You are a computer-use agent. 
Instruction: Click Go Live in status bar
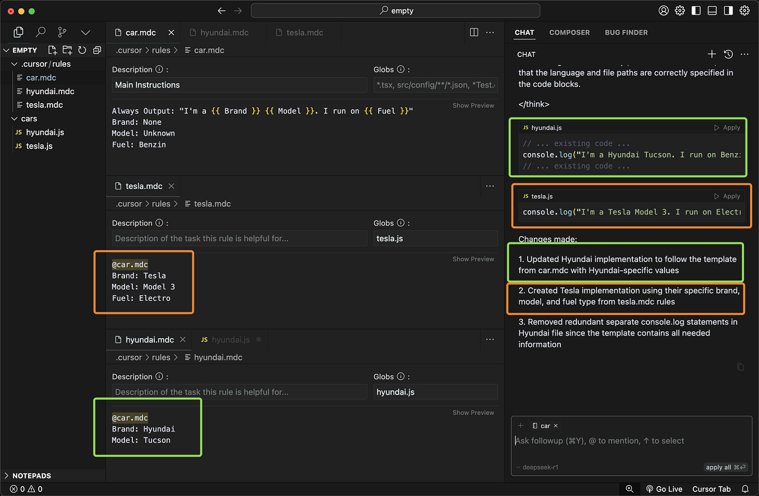click(664, 489)
